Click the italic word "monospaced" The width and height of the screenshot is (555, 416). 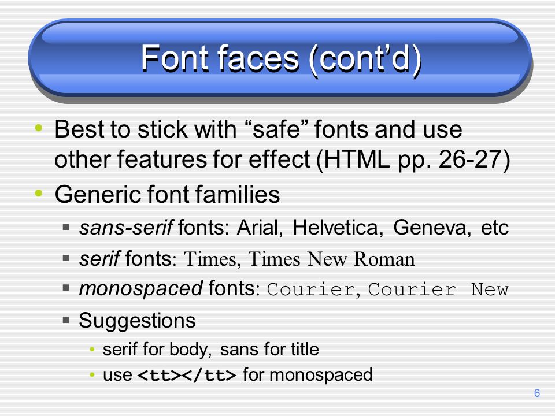tap(141, 289)
